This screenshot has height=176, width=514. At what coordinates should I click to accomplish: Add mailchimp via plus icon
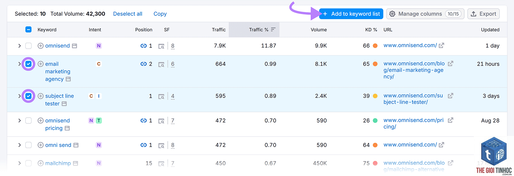point(40,163)
